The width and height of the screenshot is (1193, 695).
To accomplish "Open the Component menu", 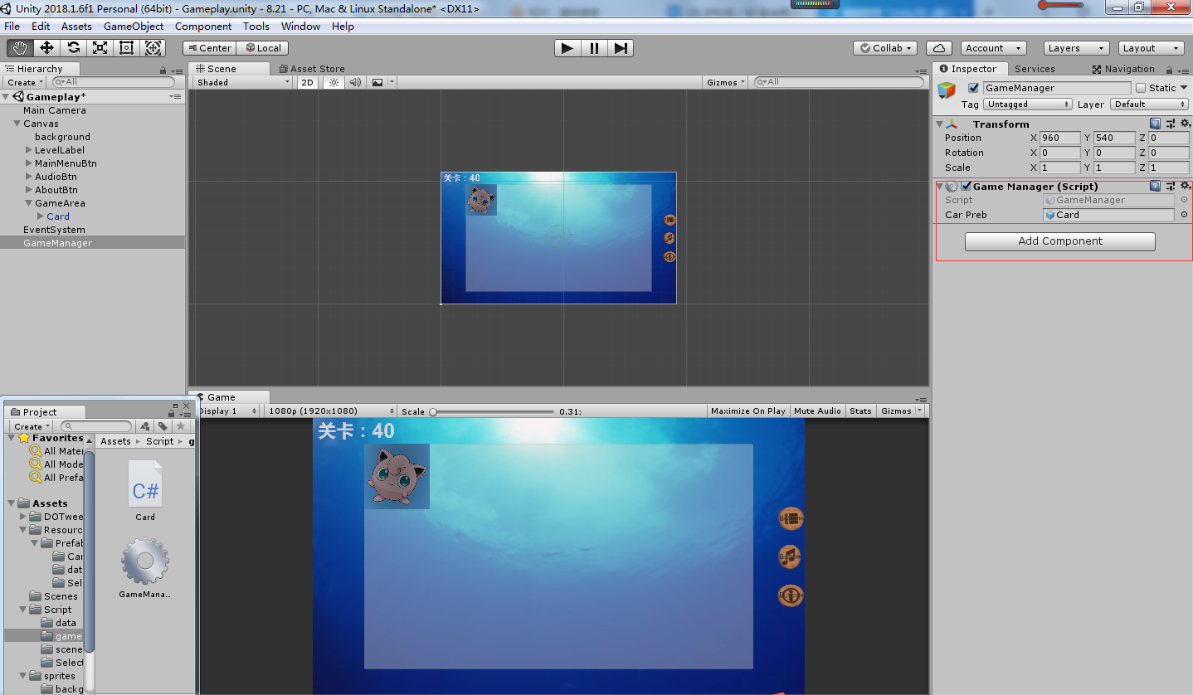I will tap(203, 27).
